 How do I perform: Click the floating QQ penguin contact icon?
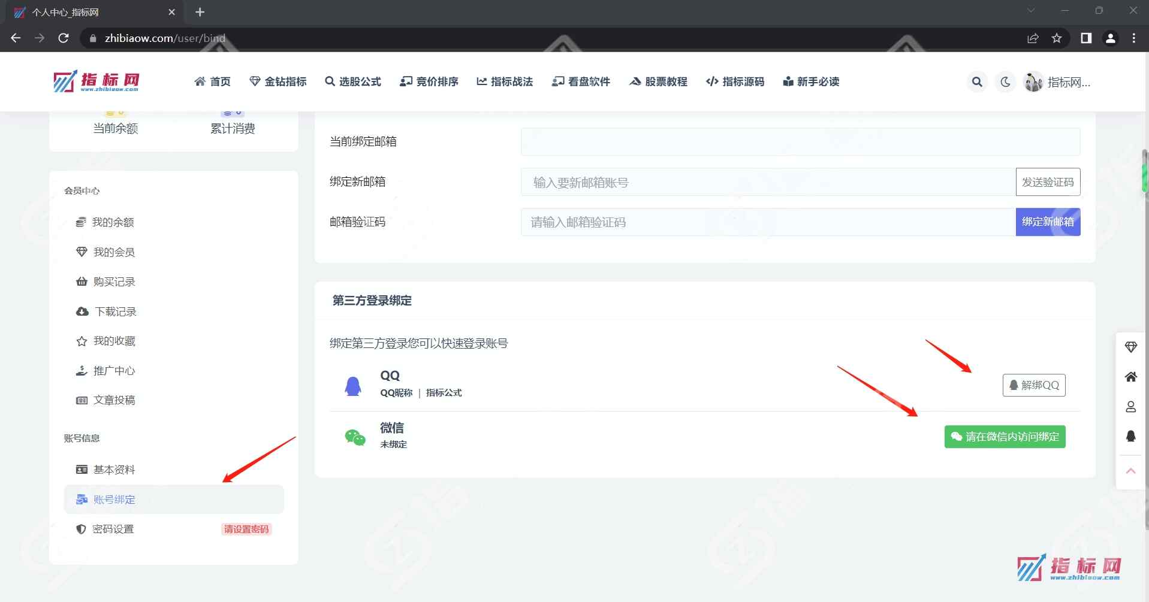(1131, 436)
